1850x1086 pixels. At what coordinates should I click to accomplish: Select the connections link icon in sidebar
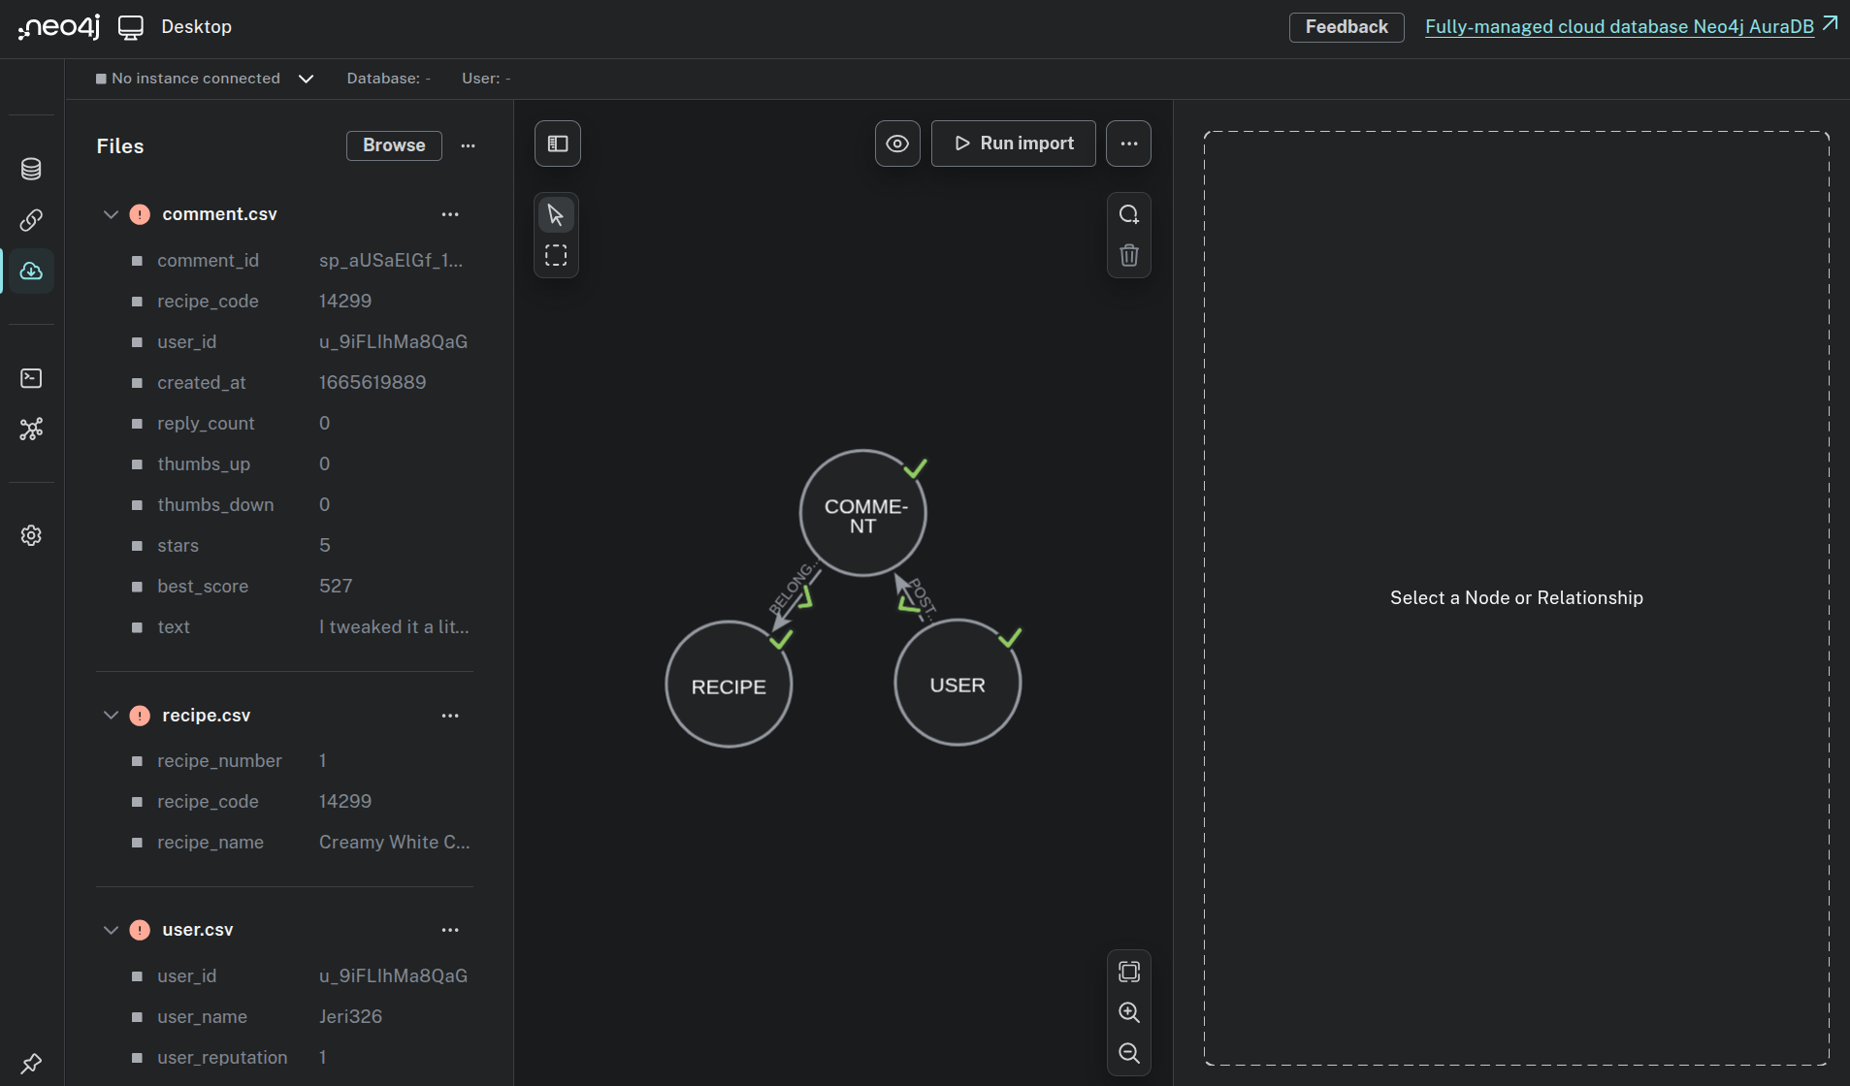(x=30, y=220)
